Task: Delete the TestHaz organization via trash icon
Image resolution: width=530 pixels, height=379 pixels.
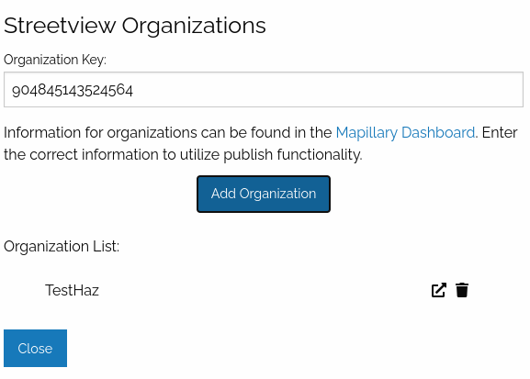Action: pos(462,290)
